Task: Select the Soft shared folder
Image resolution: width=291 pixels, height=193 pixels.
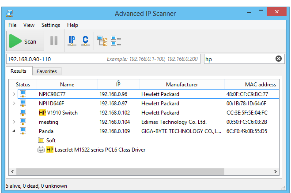Action: point(51,141)
